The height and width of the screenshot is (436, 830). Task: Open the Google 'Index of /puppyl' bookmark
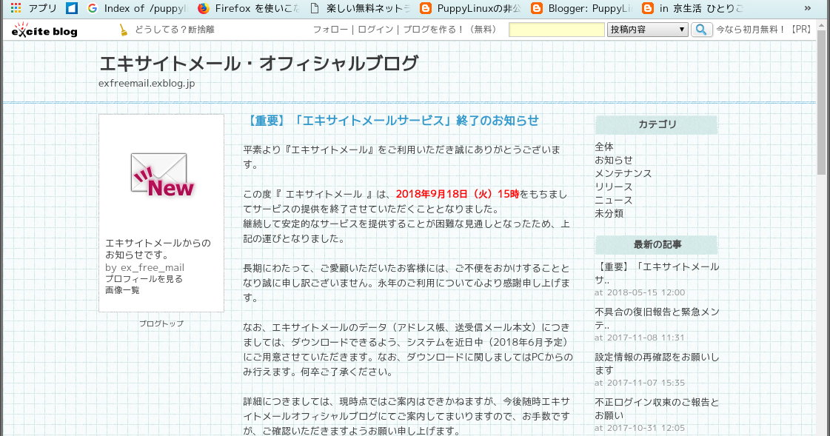[138, 8]
